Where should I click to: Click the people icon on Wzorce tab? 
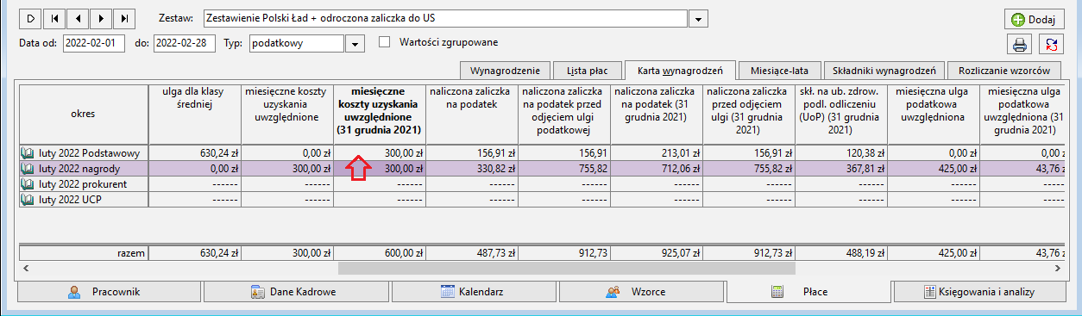tap(613, 292)
